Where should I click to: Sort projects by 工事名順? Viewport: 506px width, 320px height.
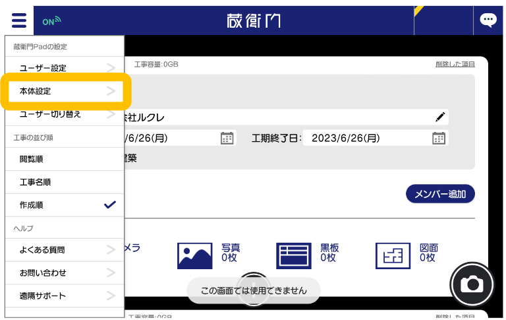coord(65,182)
